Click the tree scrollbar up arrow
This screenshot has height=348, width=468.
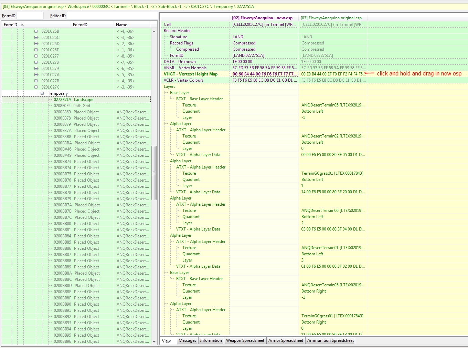point(154,31)
